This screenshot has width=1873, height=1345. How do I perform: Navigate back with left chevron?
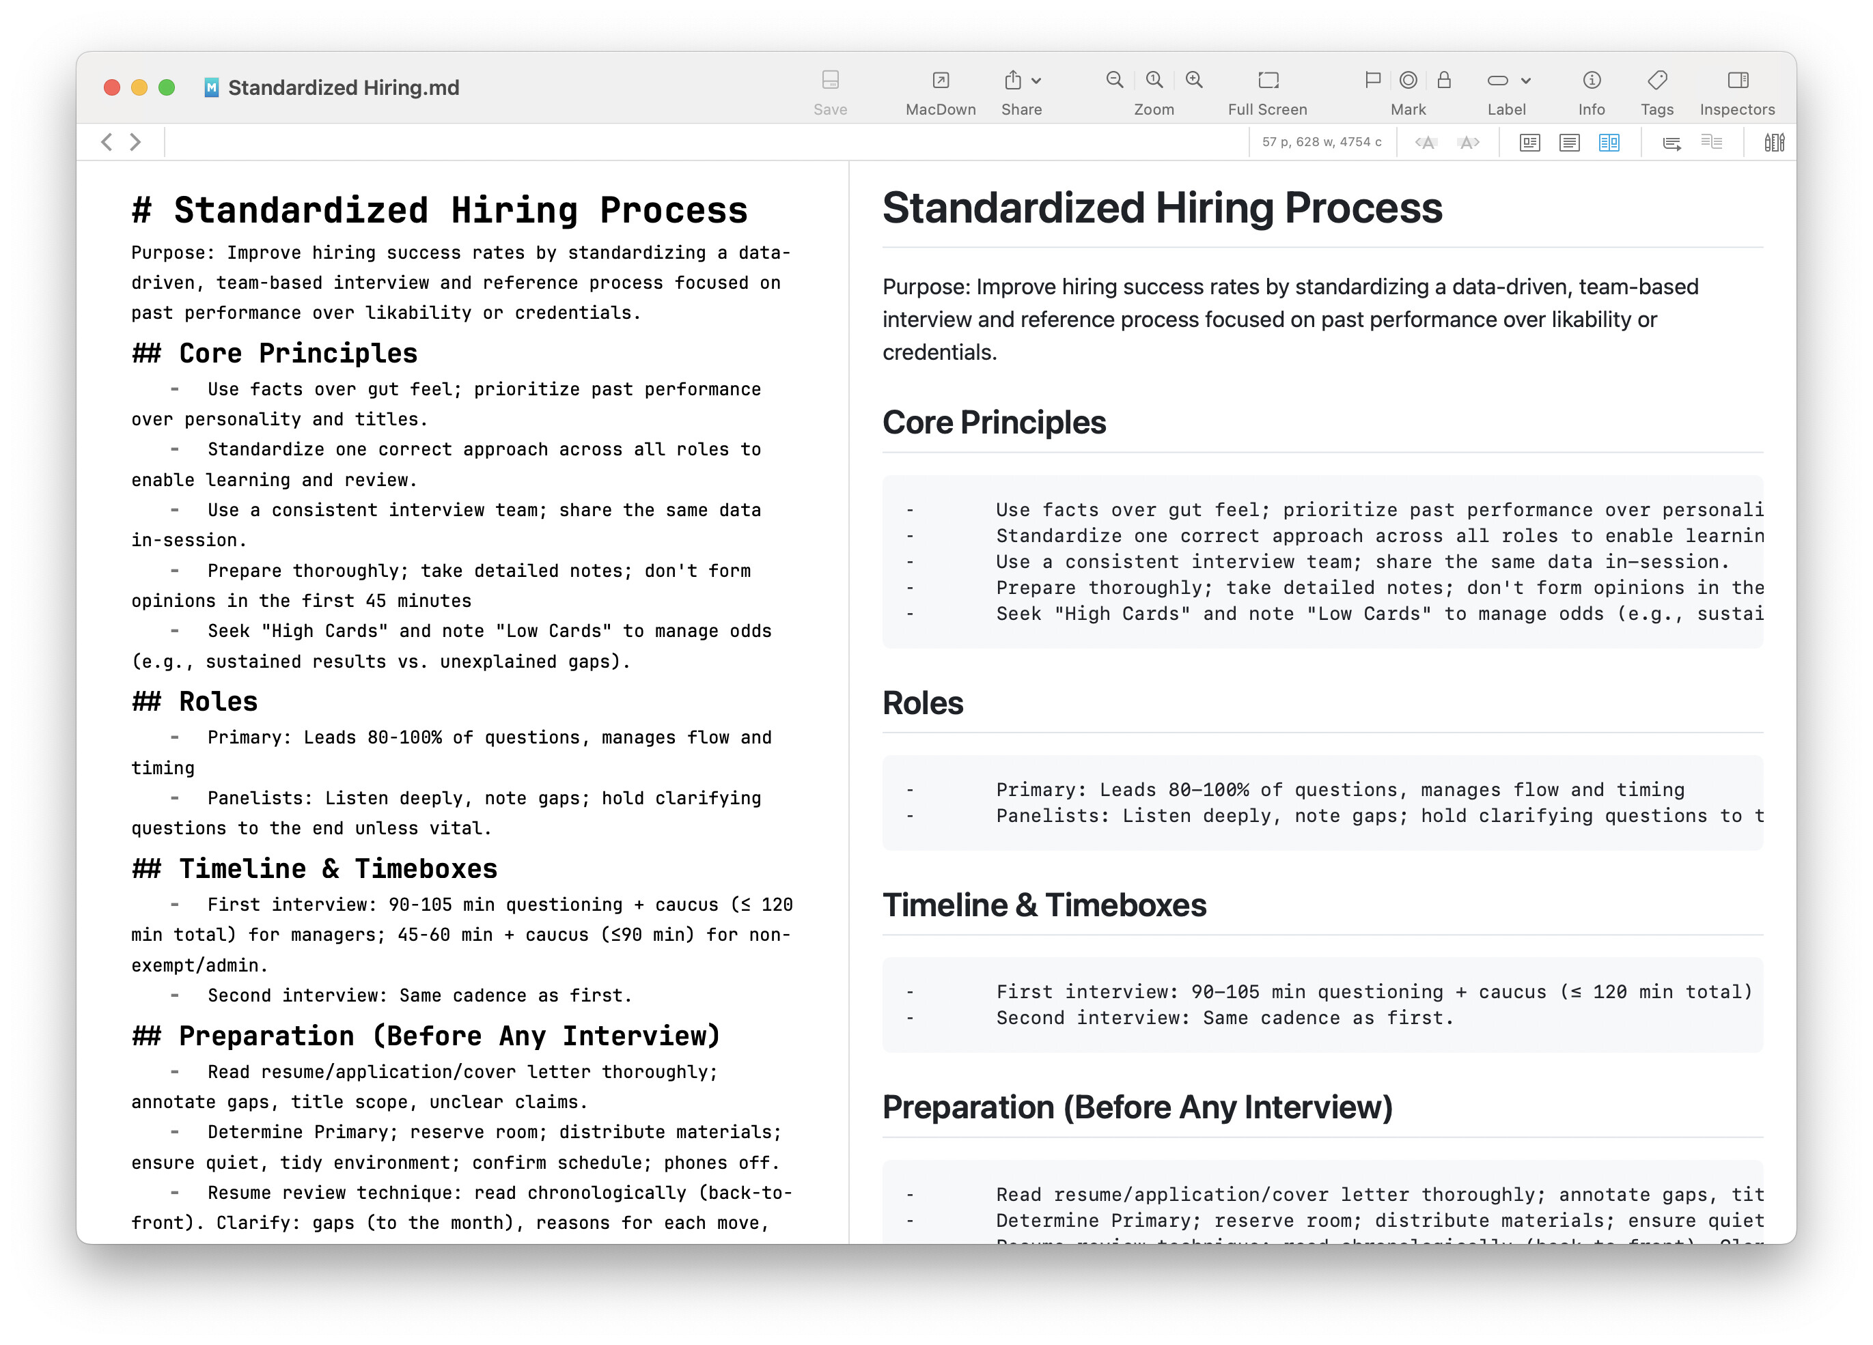click(107, 142)
